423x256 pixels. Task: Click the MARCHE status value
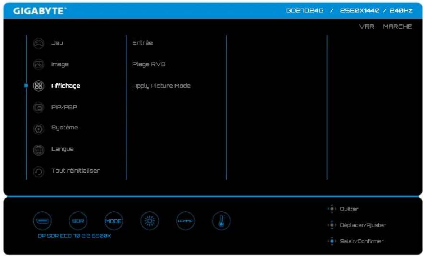point(397,27)
